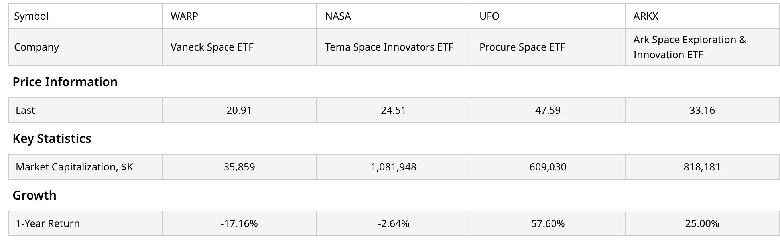The image size is (780, 245).
Task: Click the Growth section heading
Action: pos(34,195)
